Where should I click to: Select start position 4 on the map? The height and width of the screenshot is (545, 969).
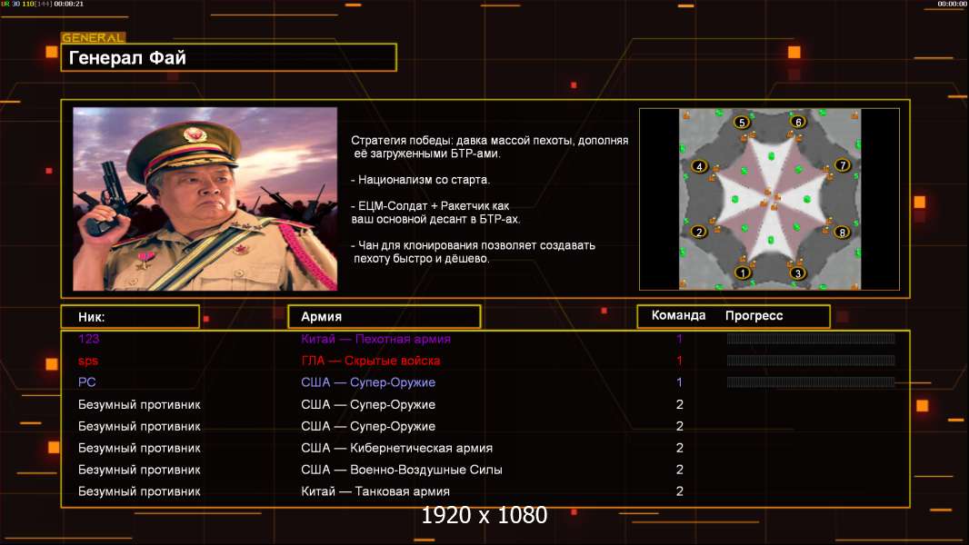[699, 166]
